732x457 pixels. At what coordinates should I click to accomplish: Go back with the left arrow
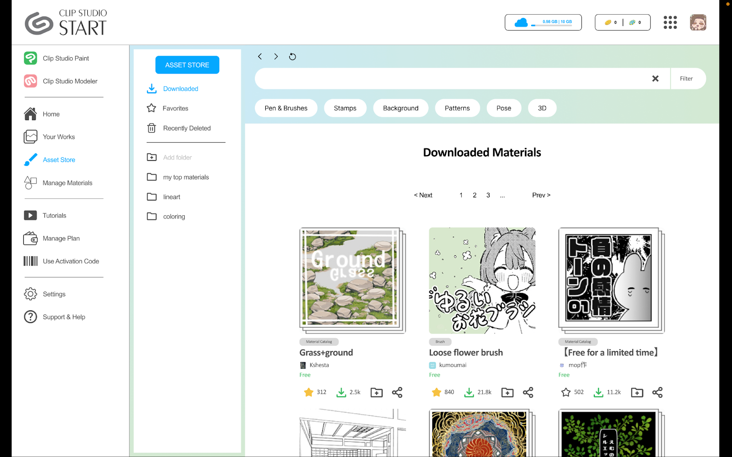260,56
